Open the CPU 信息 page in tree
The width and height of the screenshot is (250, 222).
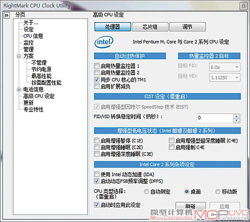pyautogui.click(x=33, y=36)
